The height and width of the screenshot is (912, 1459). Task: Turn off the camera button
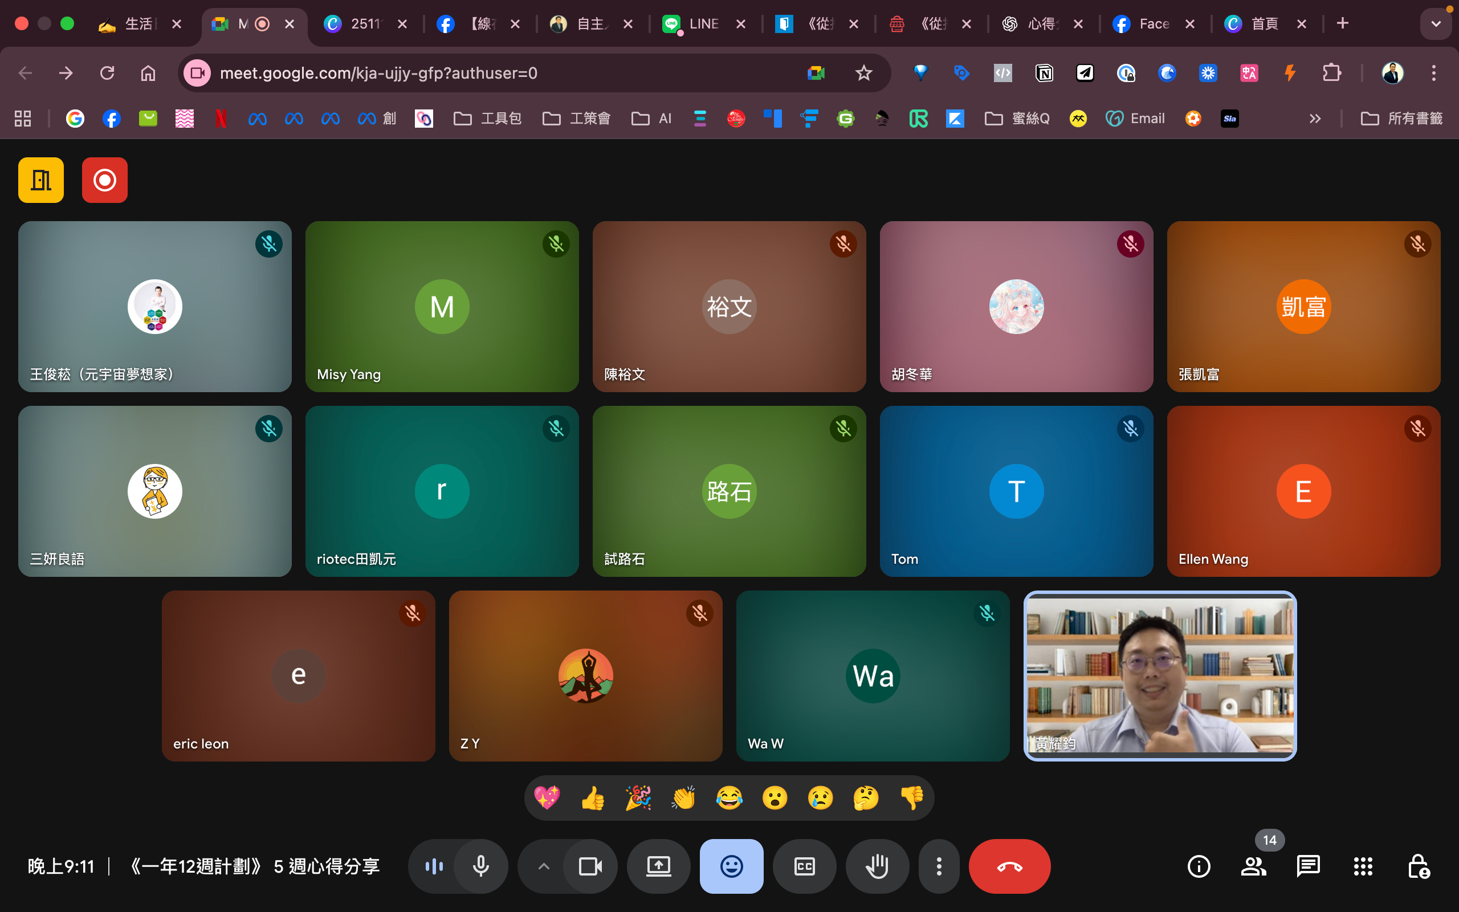(590, 866)
